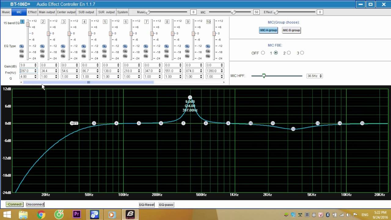391x220 pixels.
Task: Open Google Chrome from the taskbar
Action: 41,215
